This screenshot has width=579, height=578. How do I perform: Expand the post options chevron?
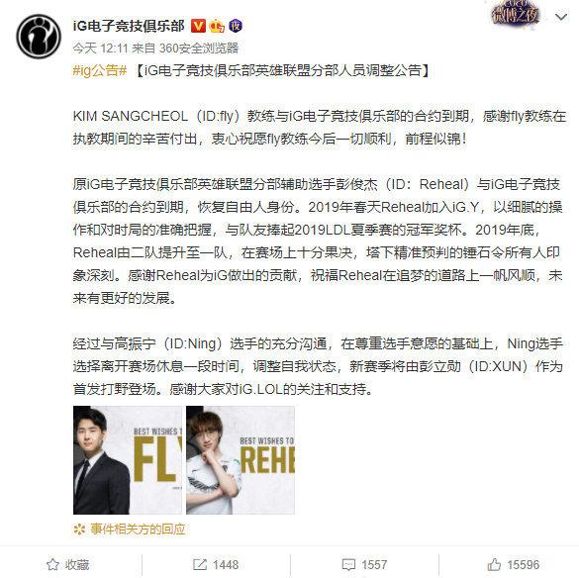[x=561, y=17]
